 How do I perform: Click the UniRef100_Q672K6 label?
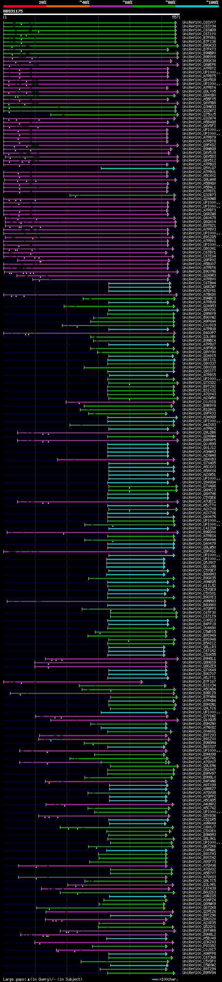pos(199,846)
